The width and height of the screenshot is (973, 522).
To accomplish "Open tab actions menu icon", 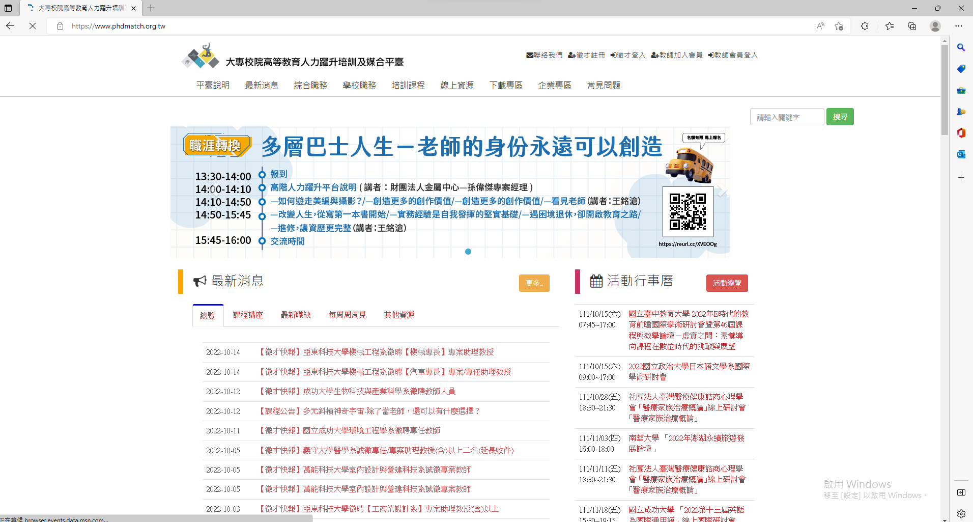I will click(x=8, y=8).
